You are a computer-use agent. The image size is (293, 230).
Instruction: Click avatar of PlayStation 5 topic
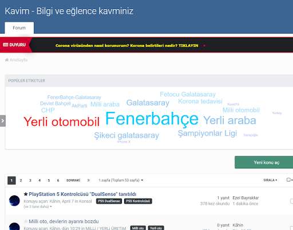[14, 201]
